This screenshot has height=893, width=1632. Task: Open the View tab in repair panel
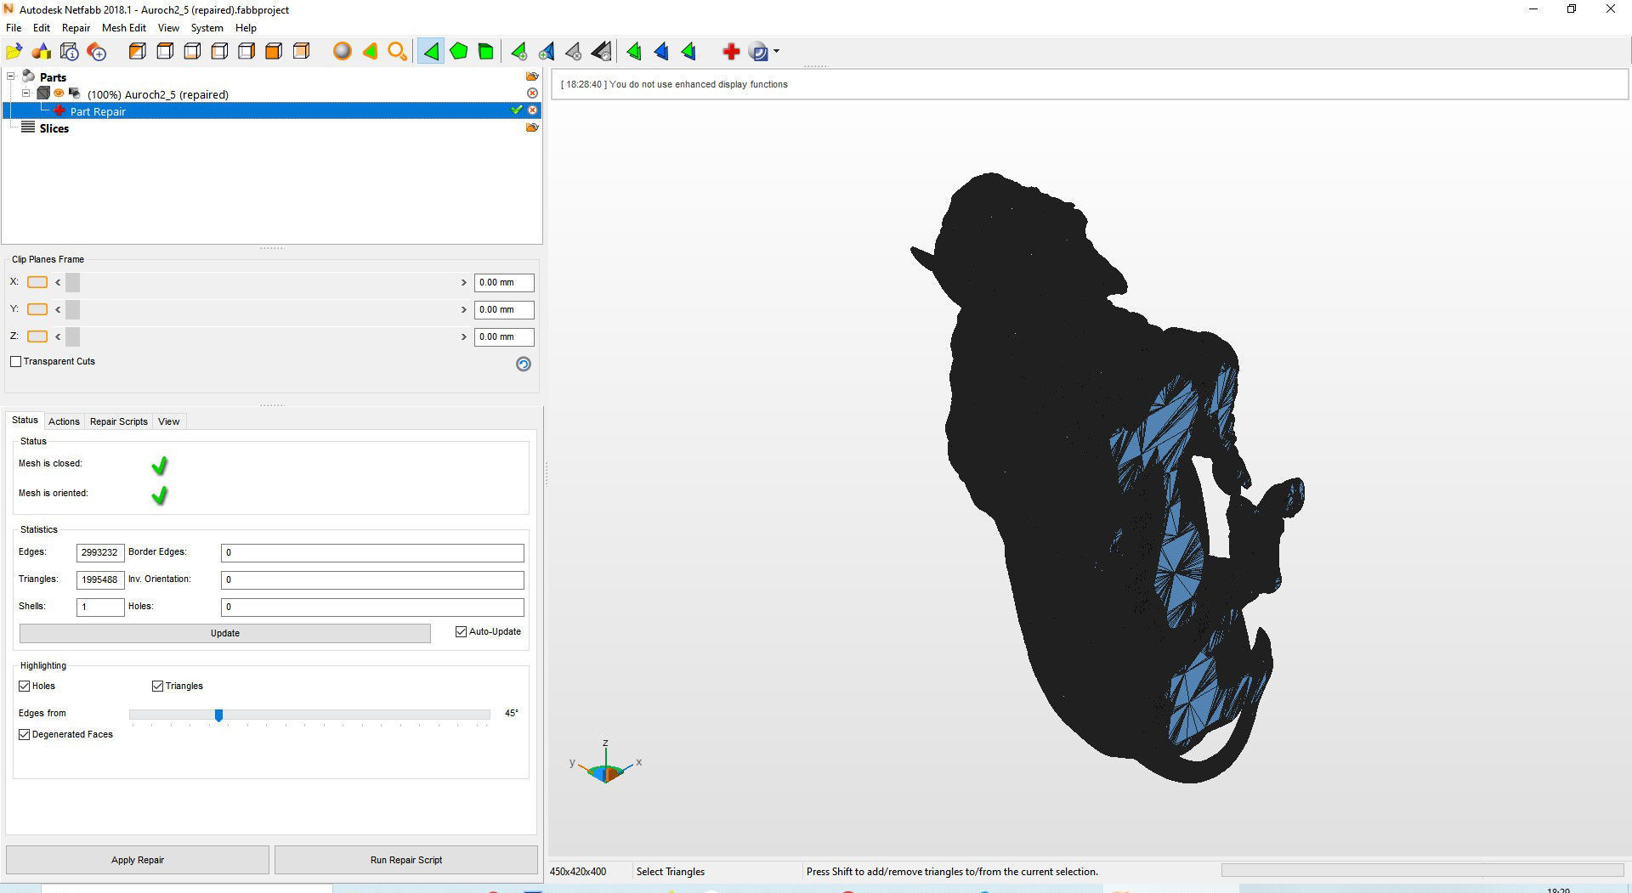(x=169, y=421)
